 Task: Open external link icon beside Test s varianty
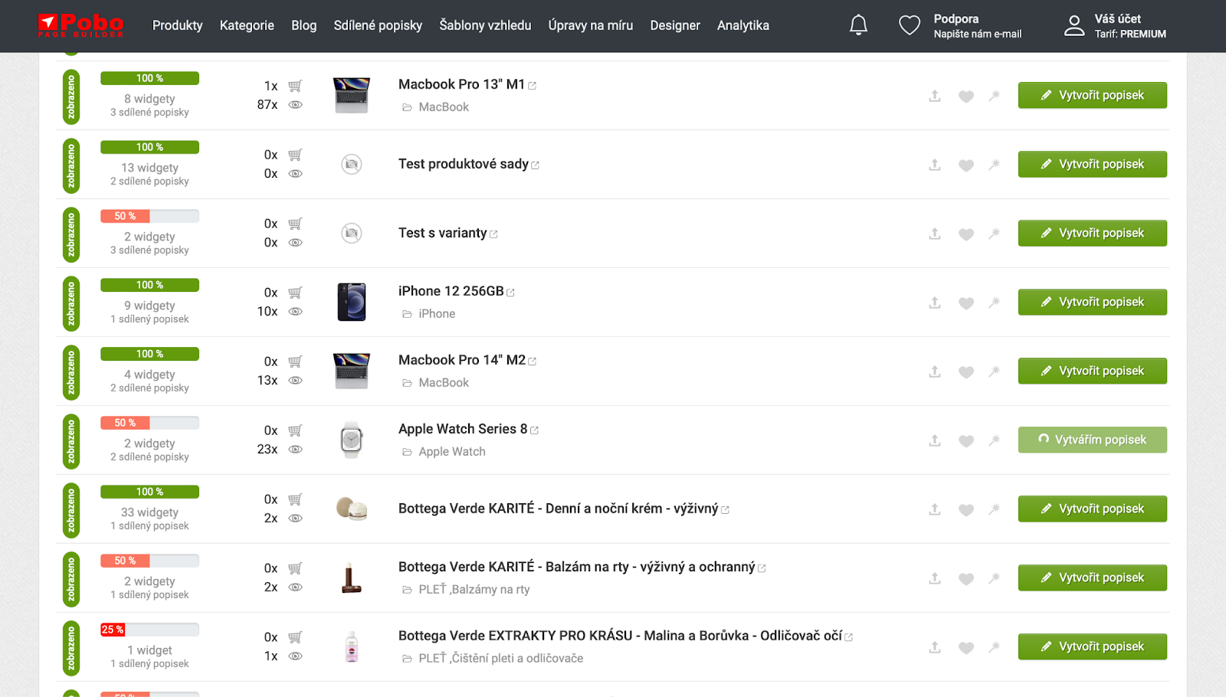(493, 234)
